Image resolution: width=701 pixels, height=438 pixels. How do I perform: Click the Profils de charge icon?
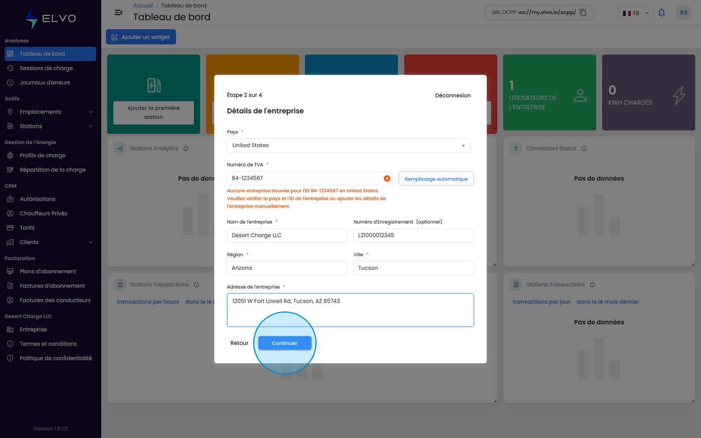pyautogui.click(x=10, y=155)
